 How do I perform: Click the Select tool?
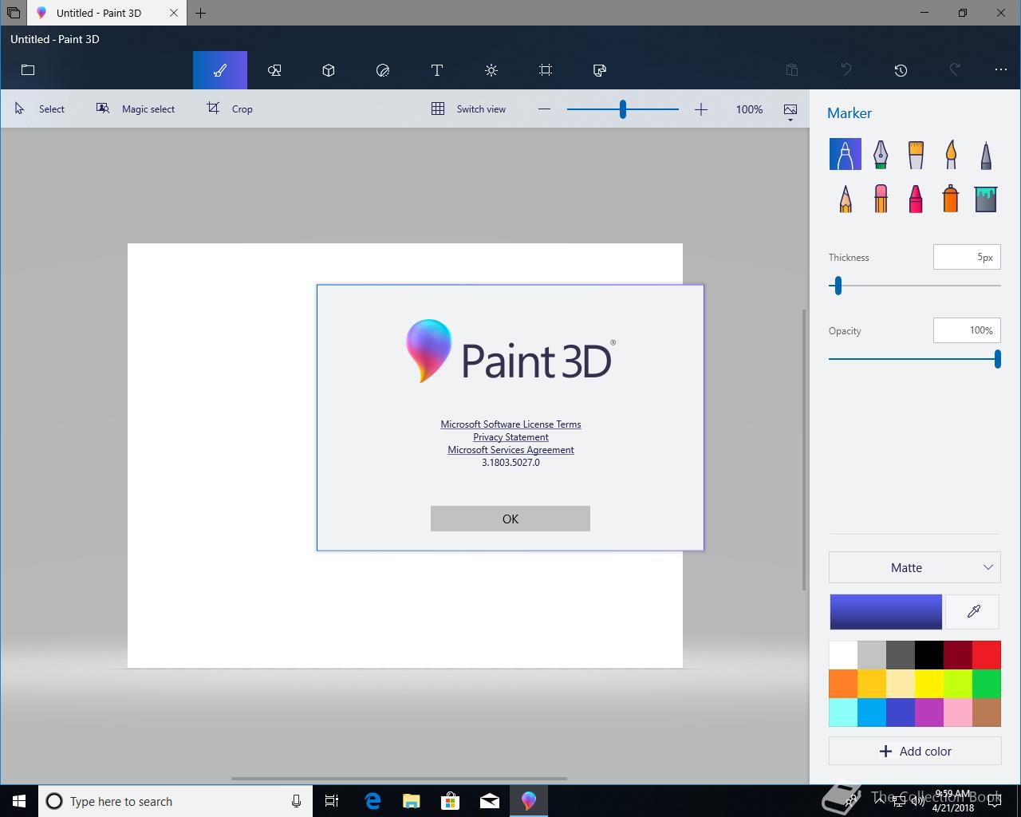tap(40, 109)
